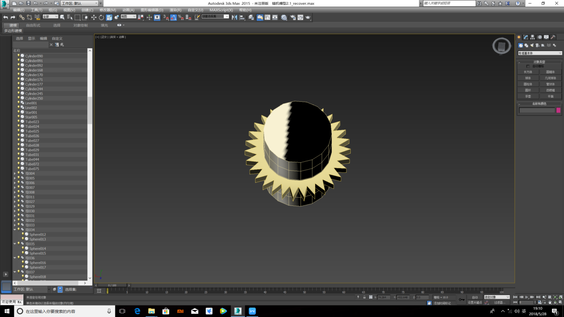
Task: Open the 标准基本体 primitives dropdown
Action: [540, 53]
